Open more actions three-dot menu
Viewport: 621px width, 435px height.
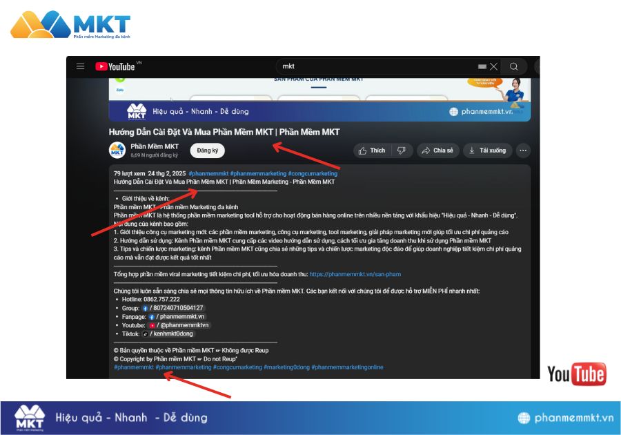point(523,151)
